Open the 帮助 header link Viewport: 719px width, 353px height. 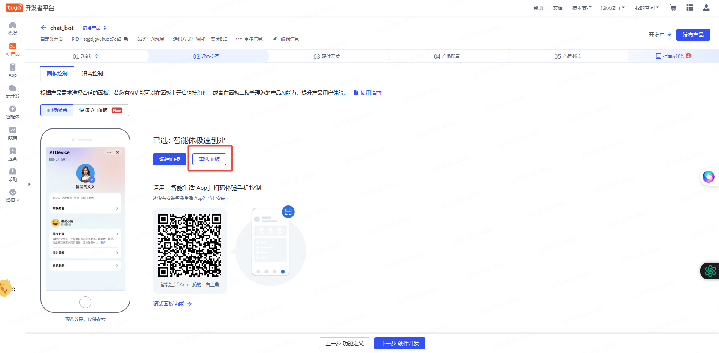point(538,8)
